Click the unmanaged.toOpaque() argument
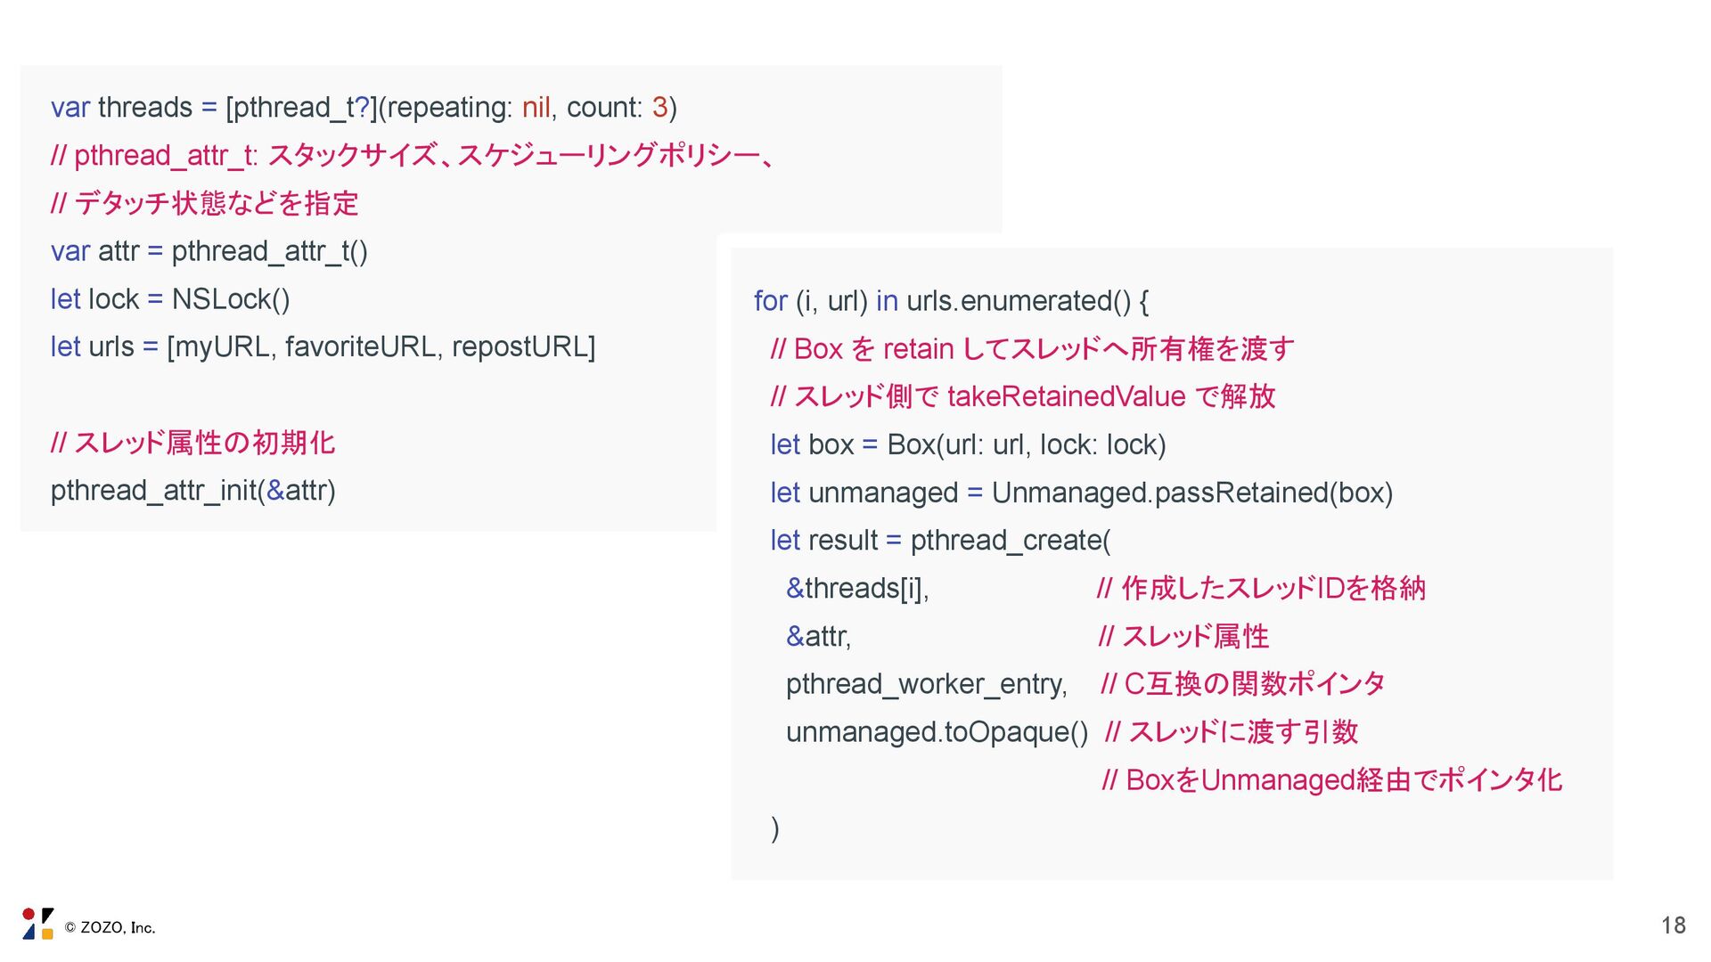Viewport: 1711px width, 962px height. (x=937, y=732)
